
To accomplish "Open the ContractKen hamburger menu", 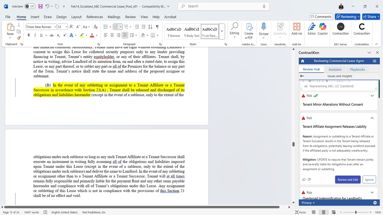I will point(375,61).
